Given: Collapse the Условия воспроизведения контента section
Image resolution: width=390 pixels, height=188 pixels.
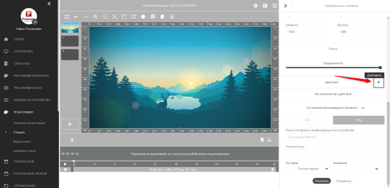Looking at the screenshot, I should pyautogui.click(x=363, y=108).
